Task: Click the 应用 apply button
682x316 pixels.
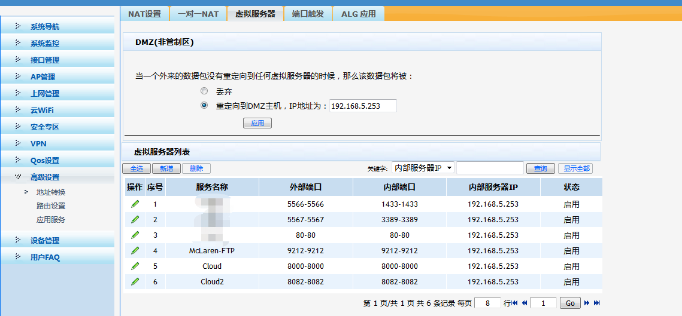Action: click(x=257, y=124)
